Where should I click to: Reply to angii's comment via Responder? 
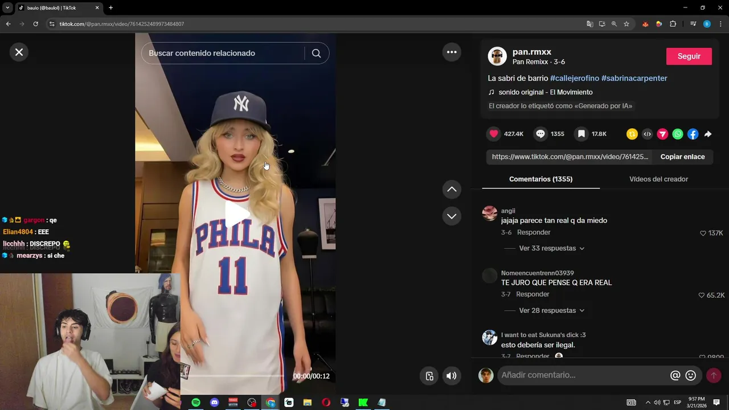pyautogui.click(x=534, y=232)
